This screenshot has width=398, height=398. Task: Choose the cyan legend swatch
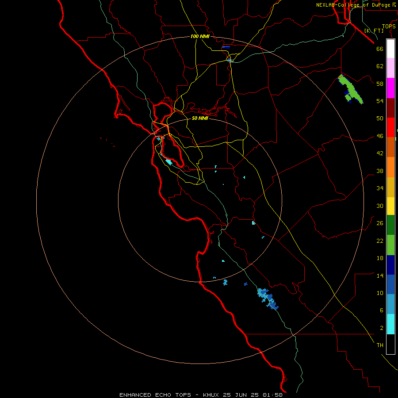[x=390, y=324]
